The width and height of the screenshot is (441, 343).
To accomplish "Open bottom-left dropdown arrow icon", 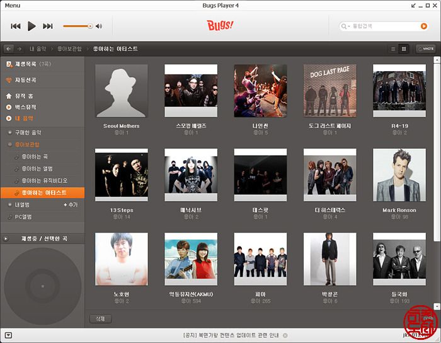I will point(8,335).
